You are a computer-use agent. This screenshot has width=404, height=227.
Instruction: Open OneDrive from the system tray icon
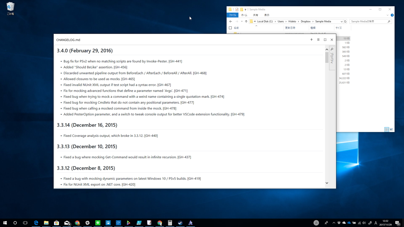click(x=349, y=223)
